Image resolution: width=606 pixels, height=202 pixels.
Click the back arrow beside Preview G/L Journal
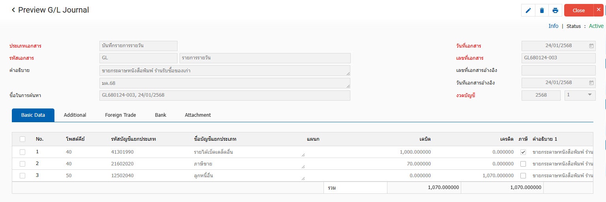(13, 10)
